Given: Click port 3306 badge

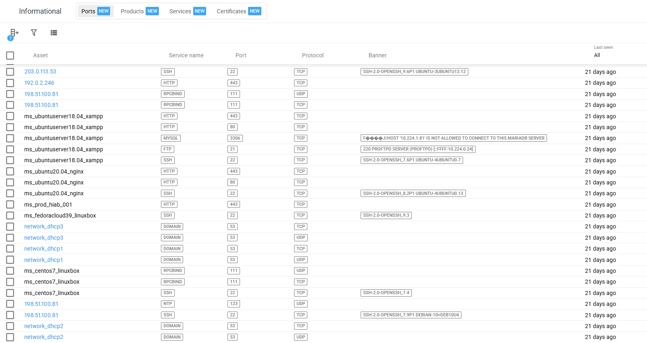Looking at the screenshot, I should tap(235, 138).
